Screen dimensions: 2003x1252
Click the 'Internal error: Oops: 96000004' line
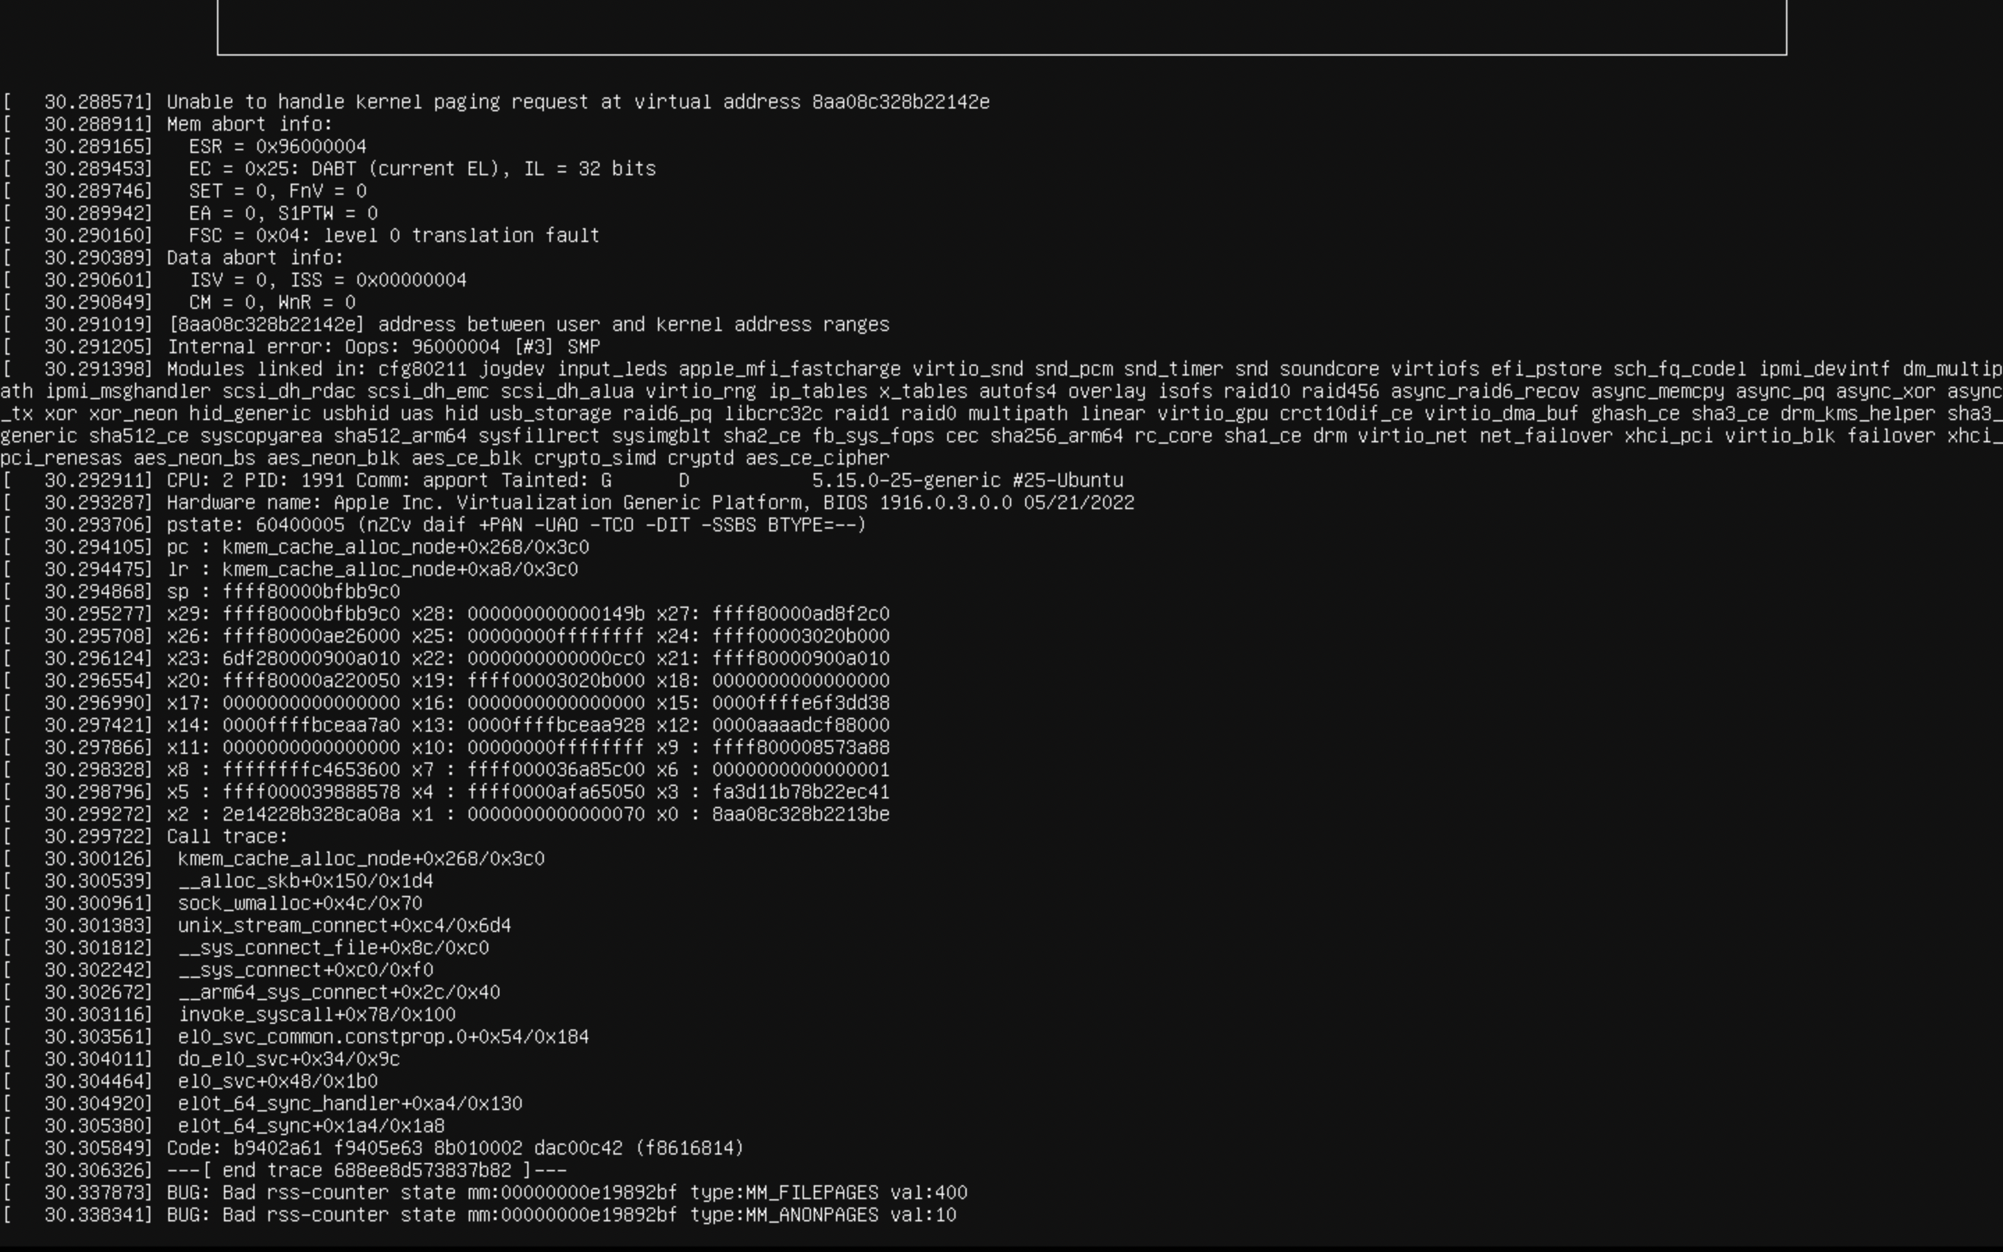[383, 347]
